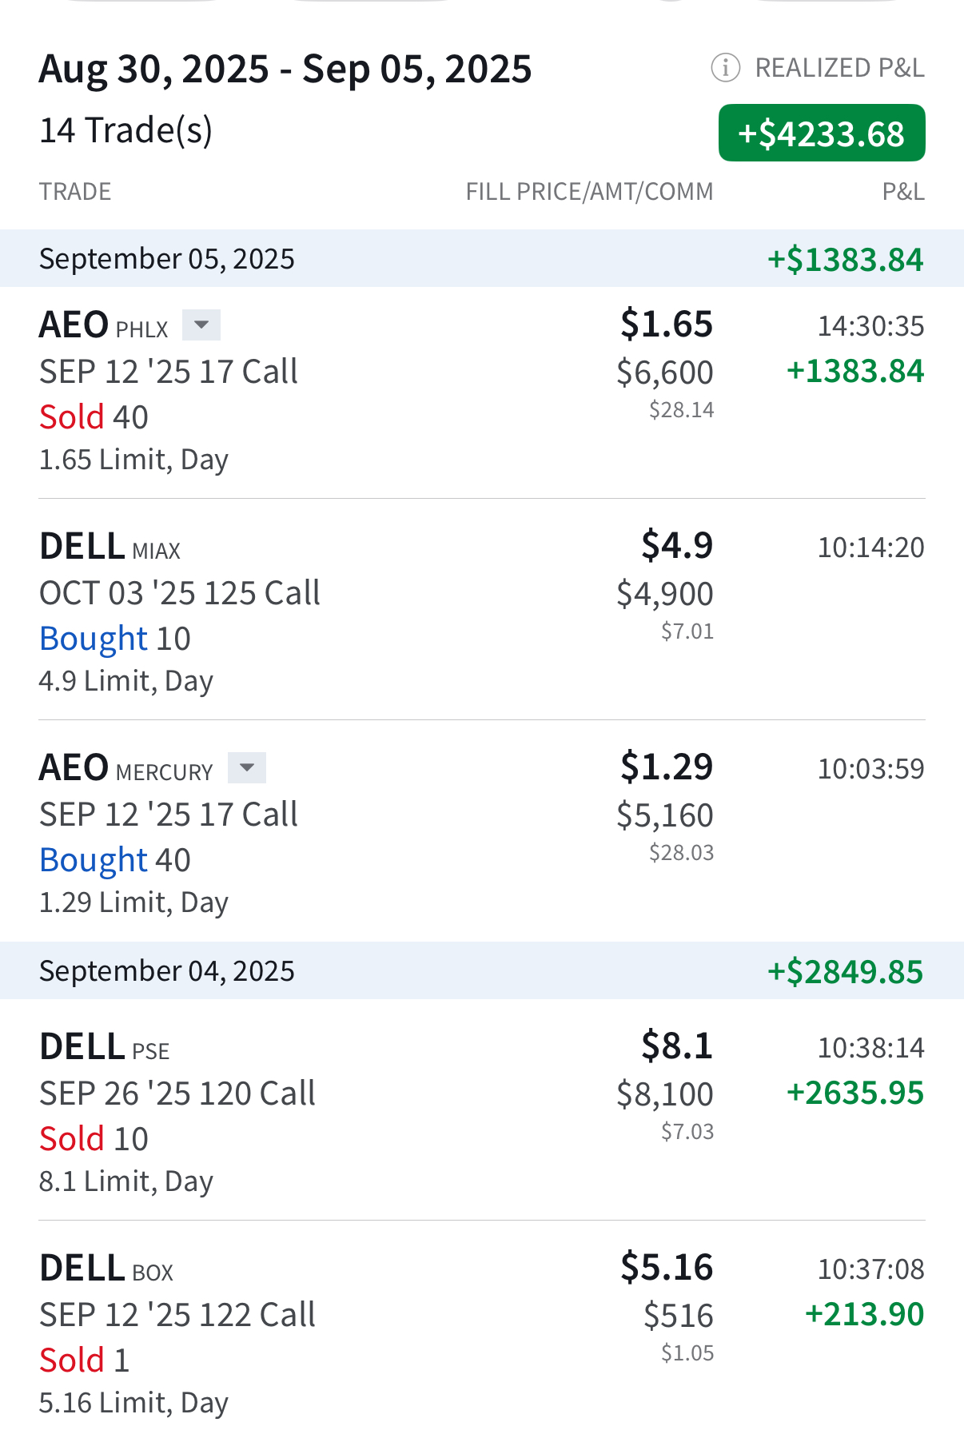Click the P&L column header
Screen dimensions: 964x1442
[903, 192]
